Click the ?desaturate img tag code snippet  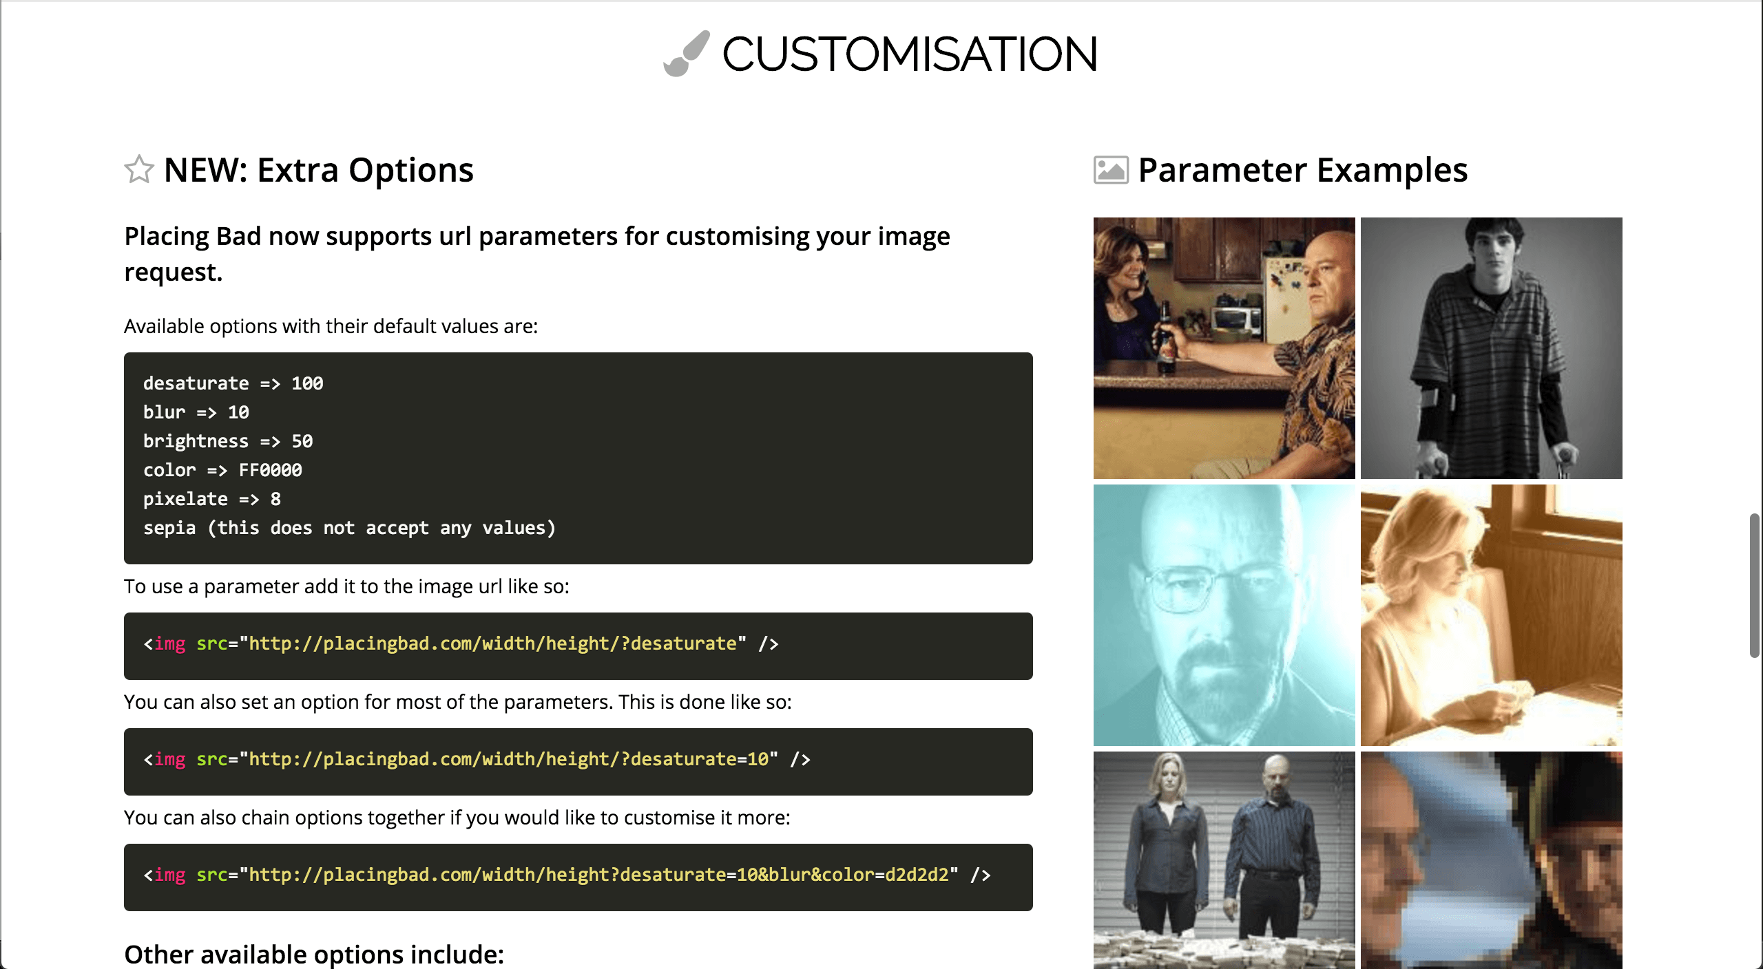460,644
